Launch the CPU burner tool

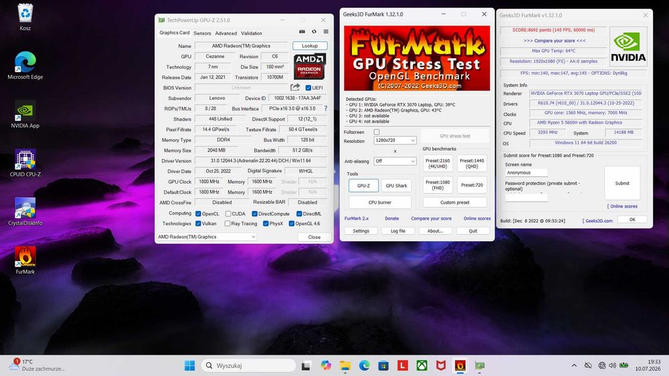[x=380, y=202]
